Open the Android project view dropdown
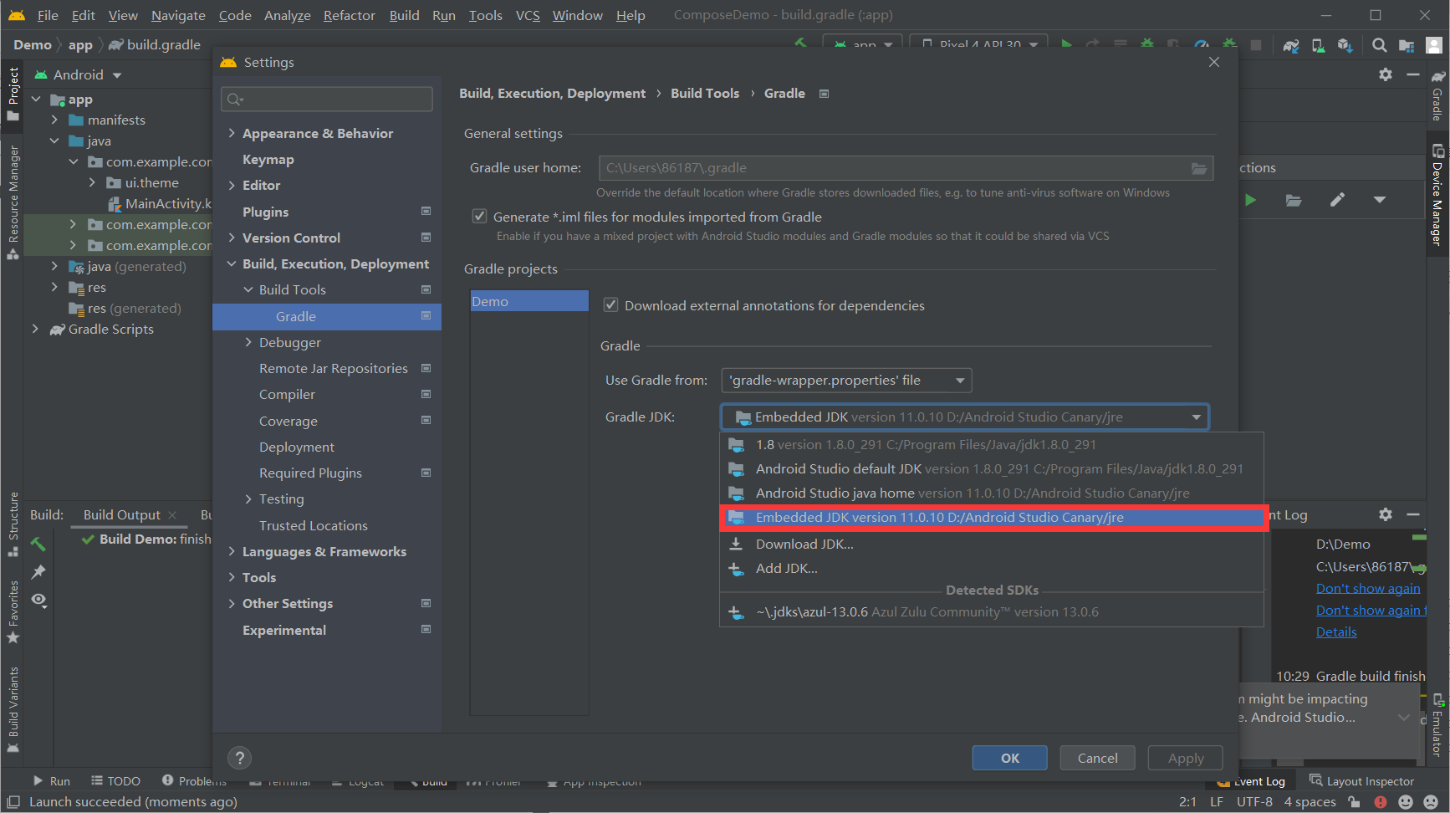The image size is (1450, 813). 79,74
